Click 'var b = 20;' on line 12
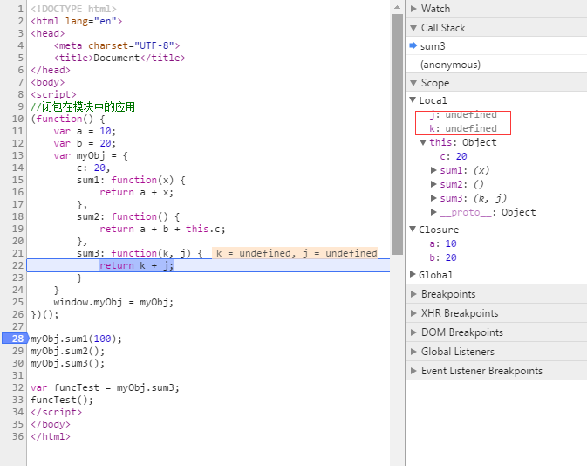The height and width of the screenshot is (466, 587). [85, 143]
